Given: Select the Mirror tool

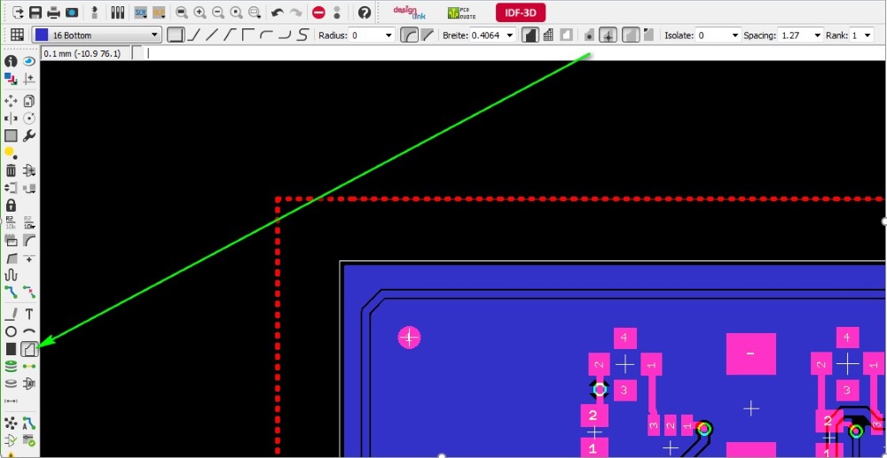Looking at the screenshot, I should [11, 119].
